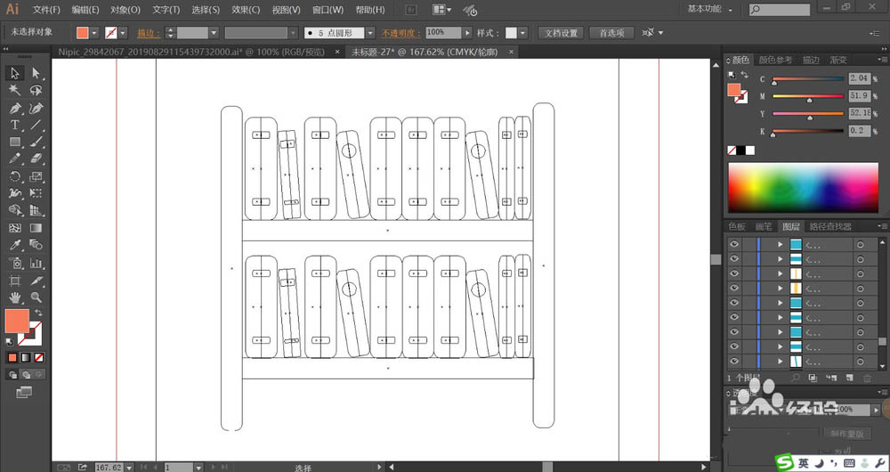
Task: Select the Mesh tool
Action: click(x=15, y=228)
